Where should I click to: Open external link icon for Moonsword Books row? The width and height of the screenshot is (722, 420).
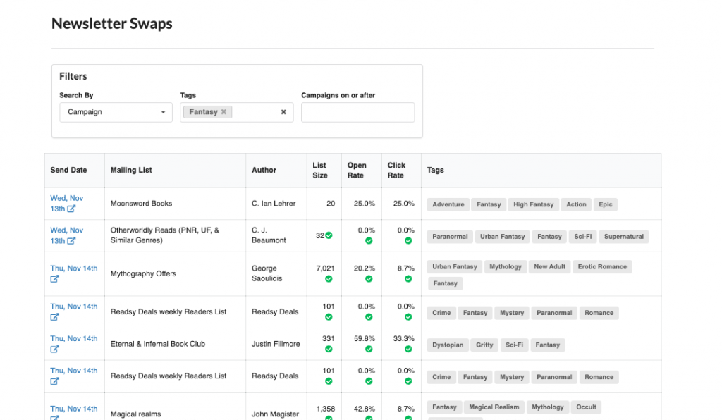pyautogui.click(x=71, y=209)
